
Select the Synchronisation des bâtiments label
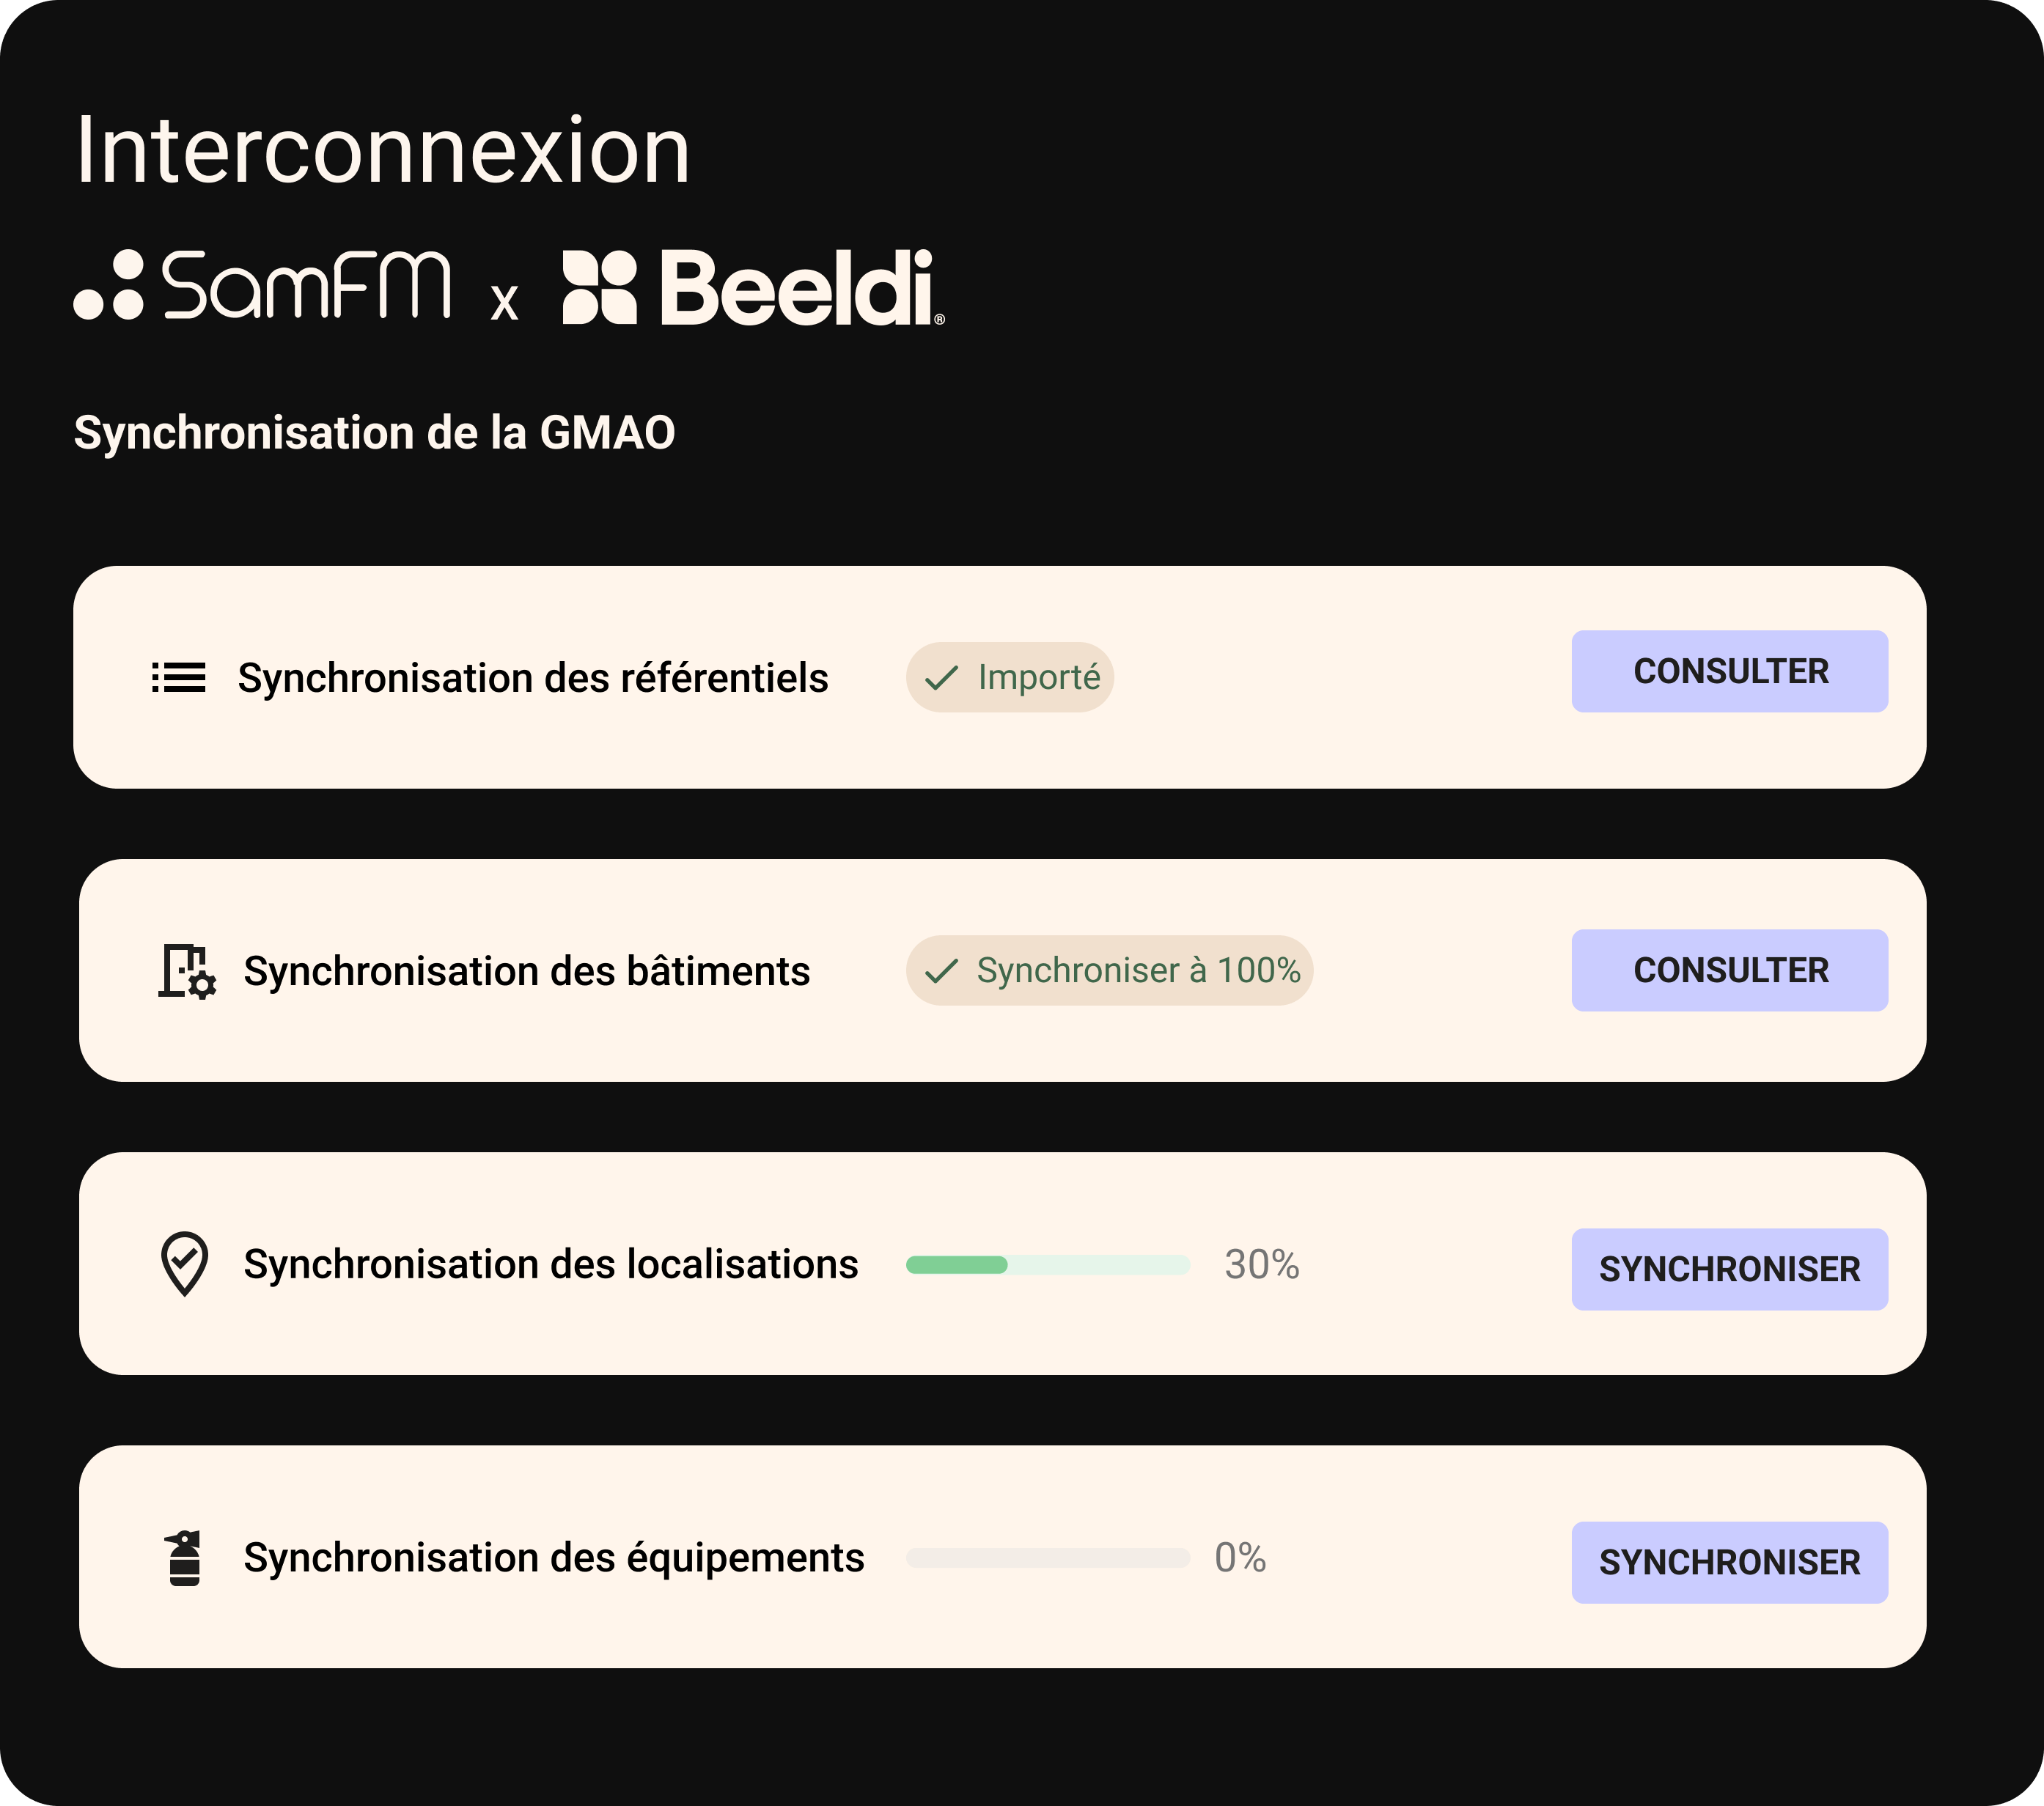point(527,971)
